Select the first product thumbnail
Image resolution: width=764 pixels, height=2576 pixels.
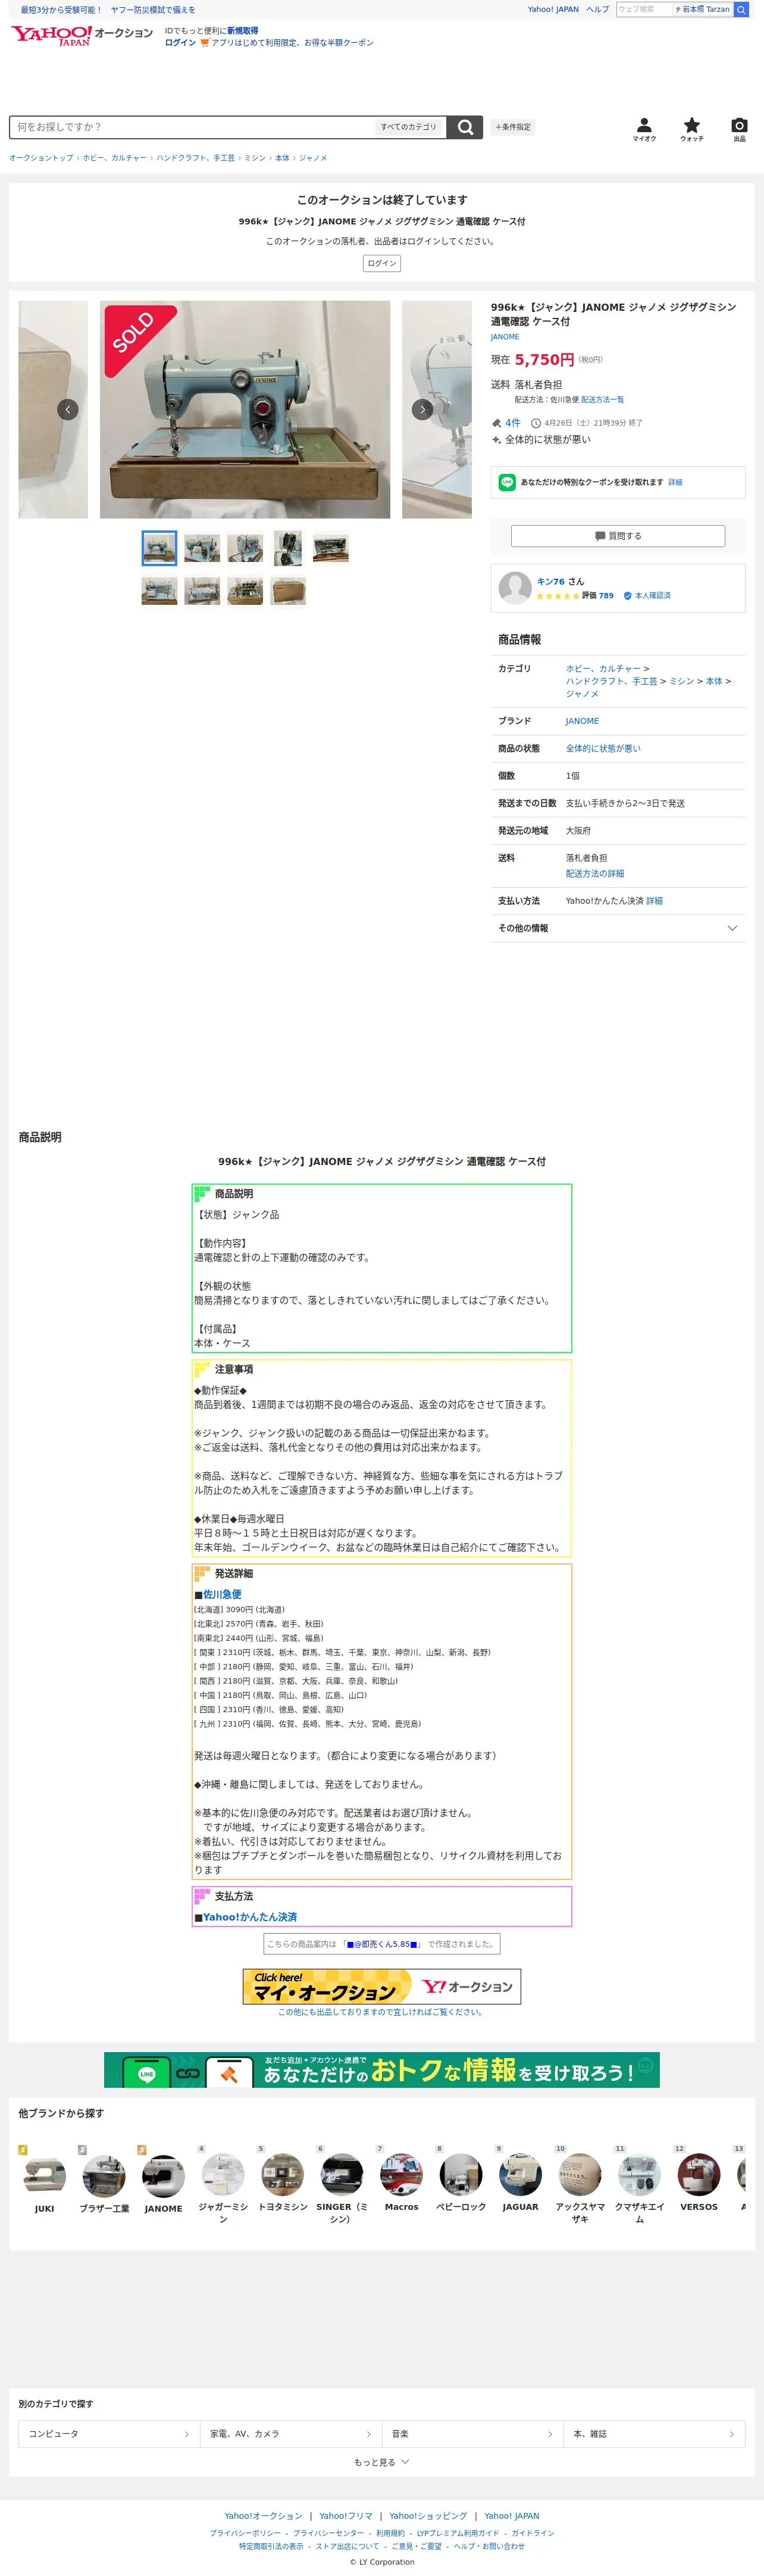point(159,548)
